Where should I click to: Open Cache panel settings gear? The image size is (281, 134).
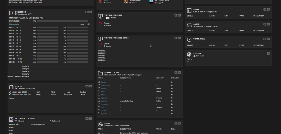(x=265, y=24)
